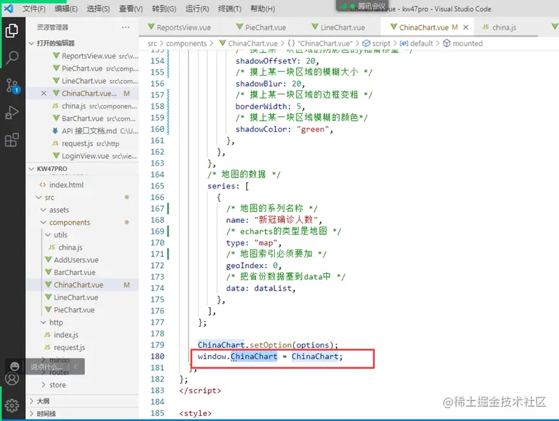Open 文件(F) menu
The image size is (559, 421).
[x=34, y=9]
